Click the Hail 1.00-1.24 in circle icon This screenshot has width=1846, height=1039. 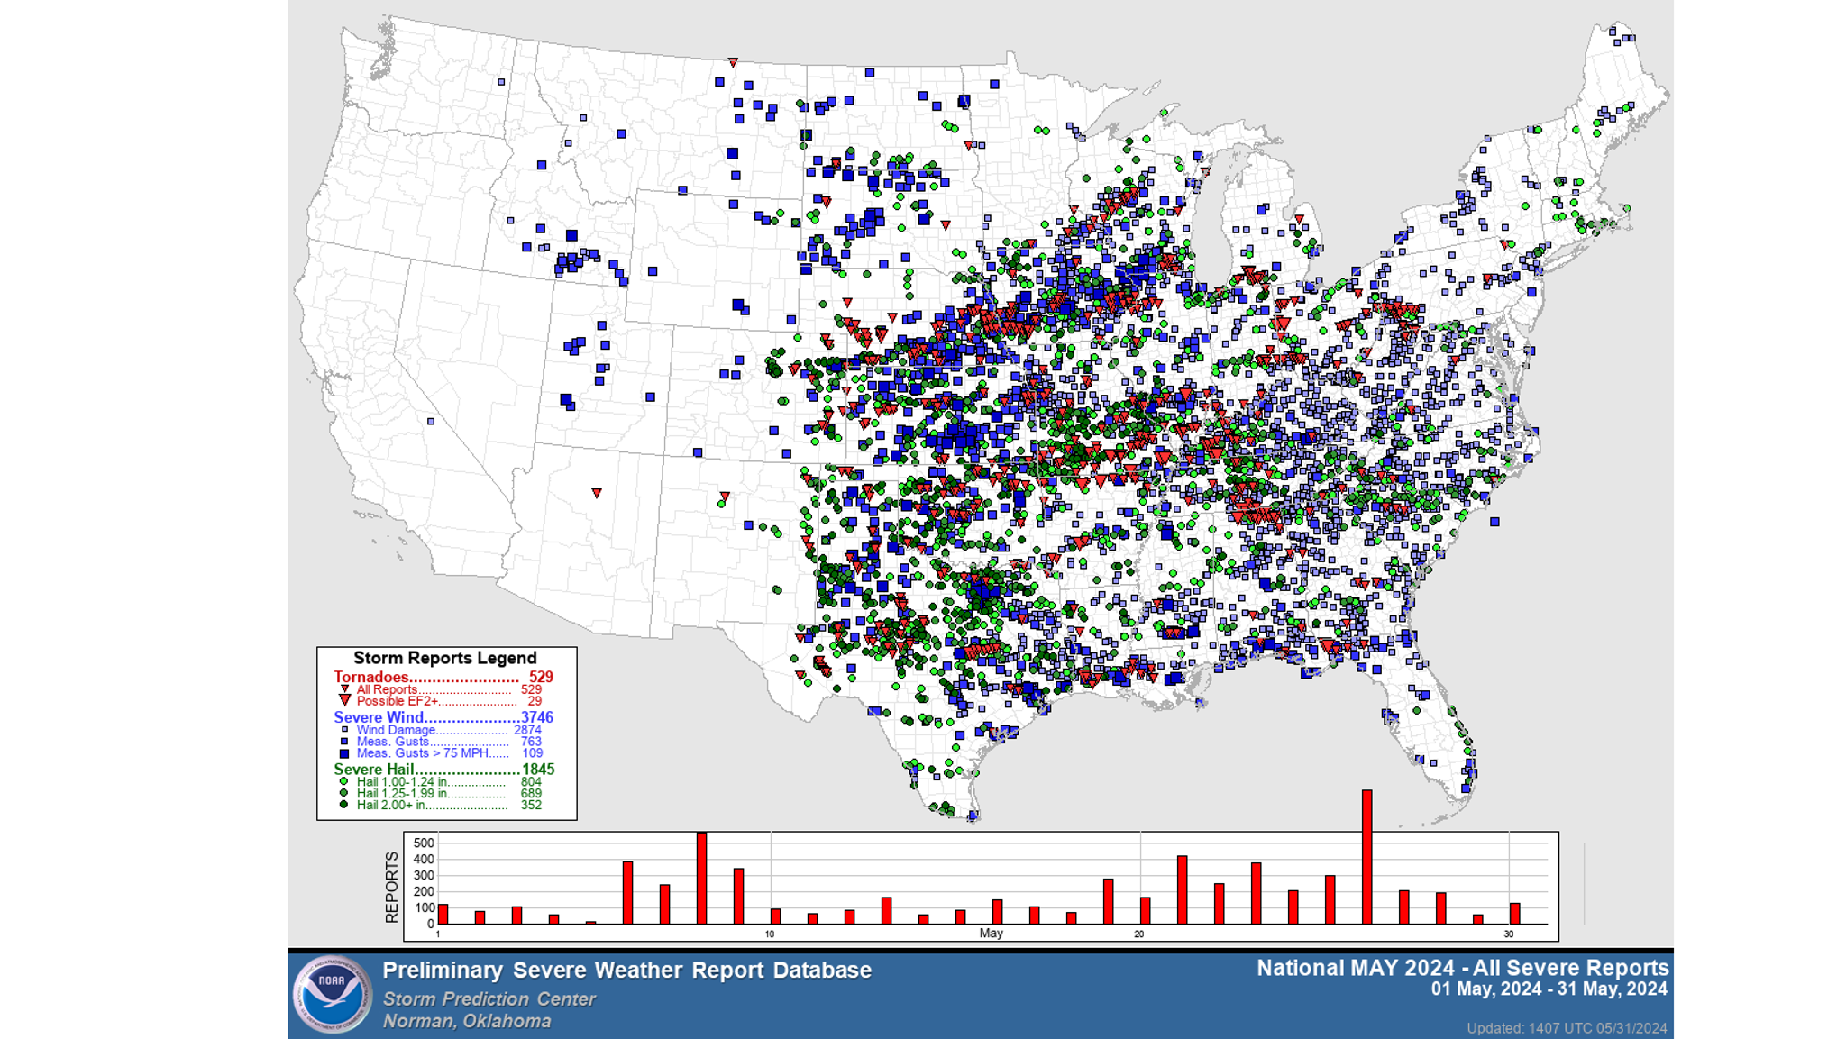pos(343,782)
